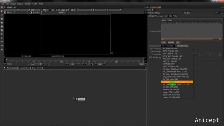Click the fps value field
This screenshot has width=224, height=126.
coord(37,64)
